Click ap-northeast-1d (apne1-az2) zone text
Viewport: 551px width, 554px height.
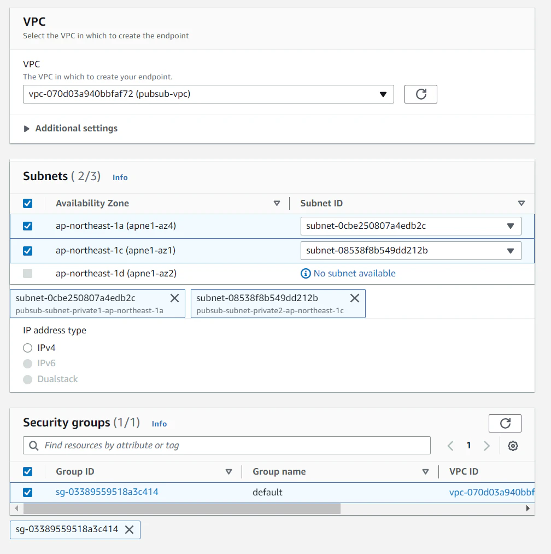116,274
